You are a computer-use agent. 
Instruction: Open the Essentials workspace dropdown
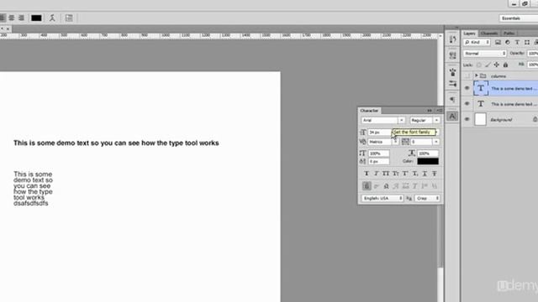click(519, 18)
